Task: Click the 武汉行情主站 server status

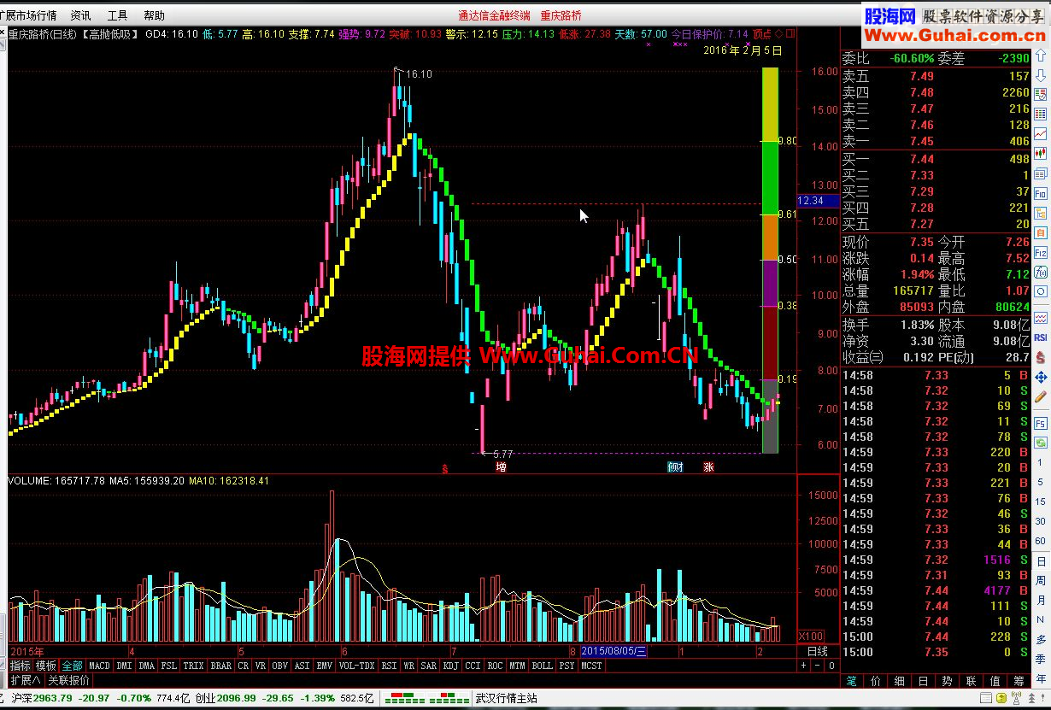Action: tap(507, 698)
